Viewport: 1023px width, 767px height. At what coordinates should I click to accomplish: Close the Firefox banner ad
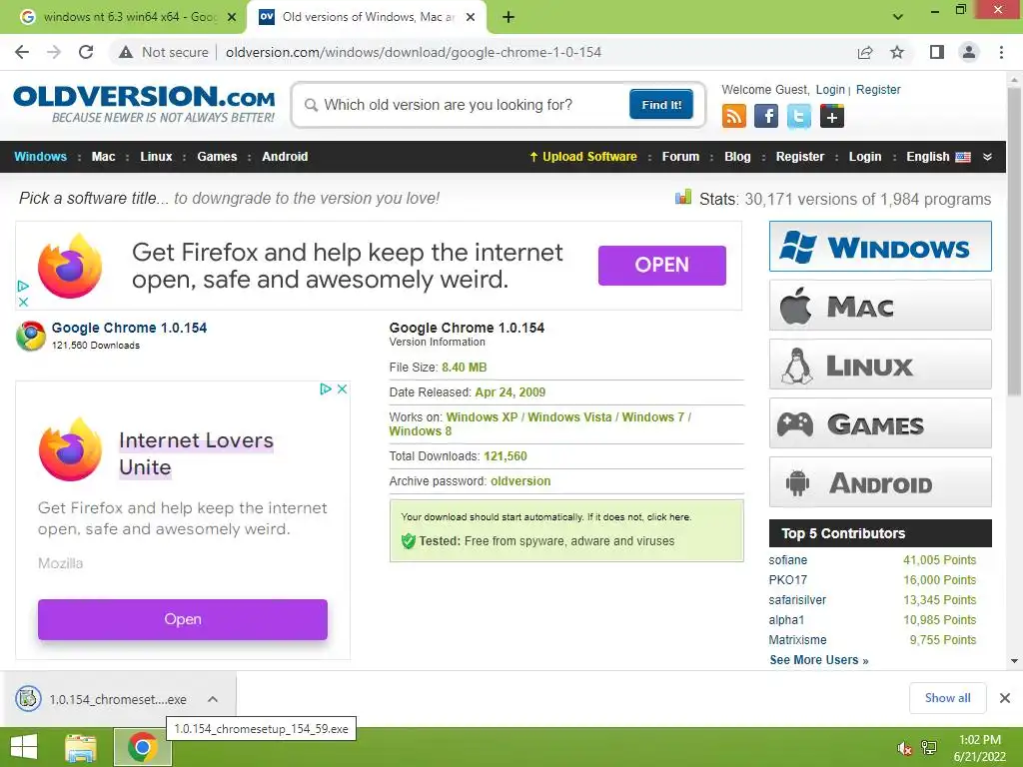[x=24, y=302]
